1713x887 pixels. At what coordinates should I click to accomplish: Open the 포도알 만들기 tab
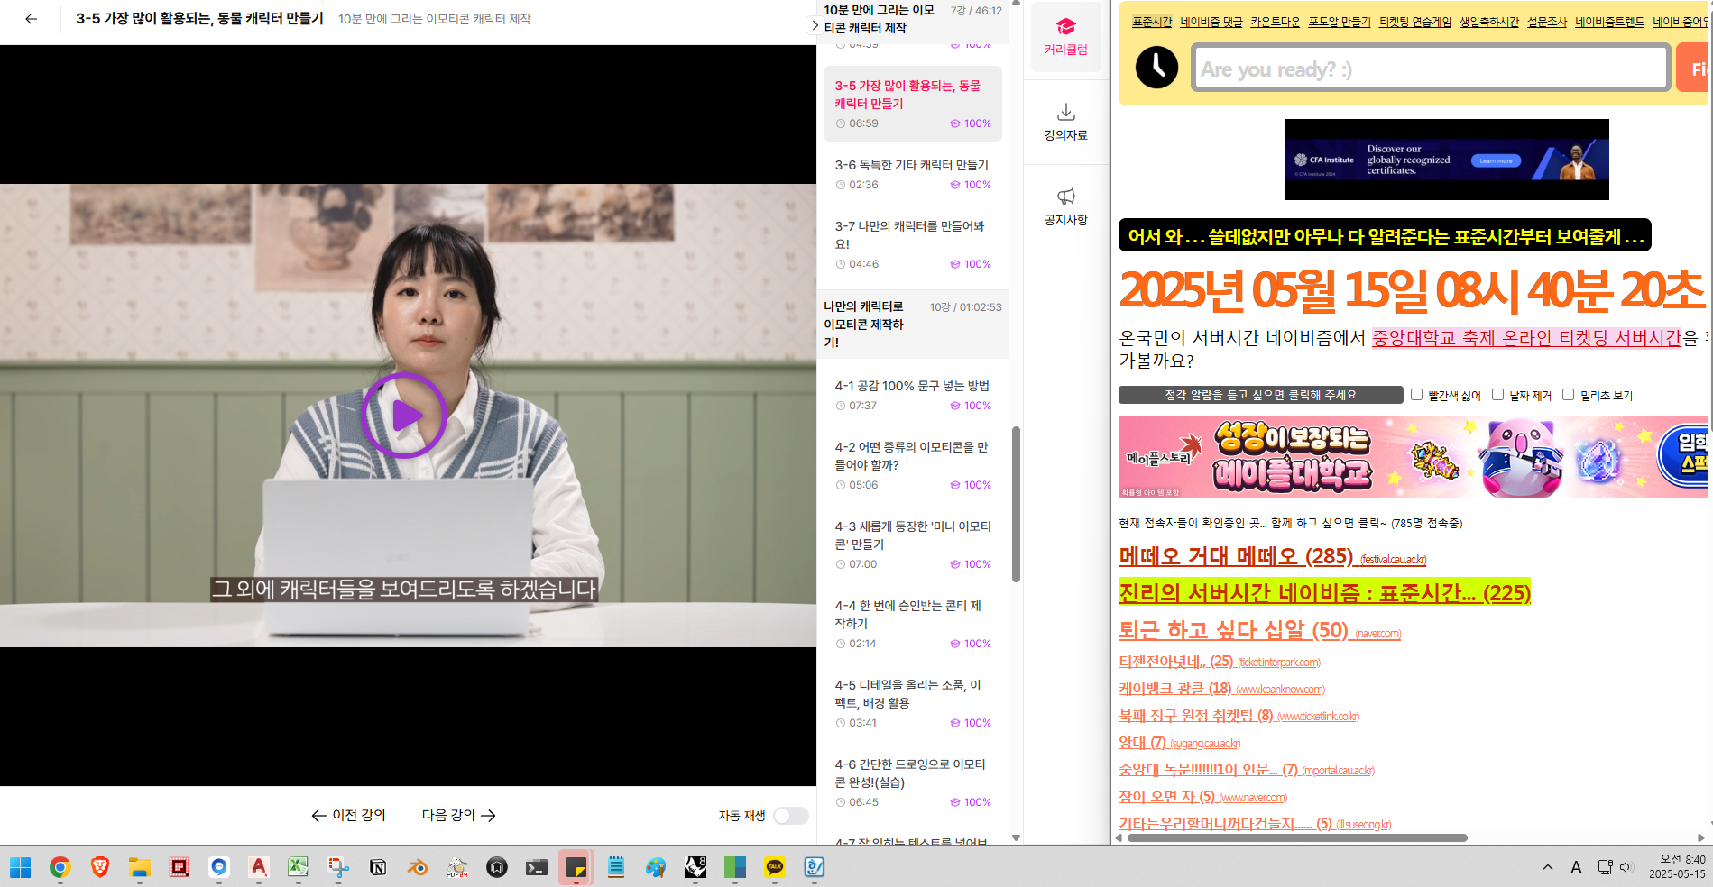[1340, 22]
